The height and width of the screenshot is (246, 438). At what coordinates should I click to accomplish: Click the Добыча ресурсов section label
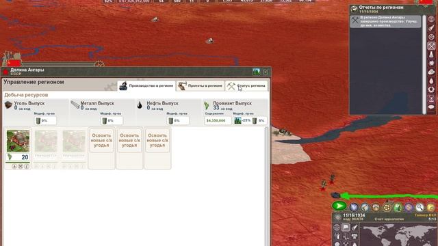26,95
